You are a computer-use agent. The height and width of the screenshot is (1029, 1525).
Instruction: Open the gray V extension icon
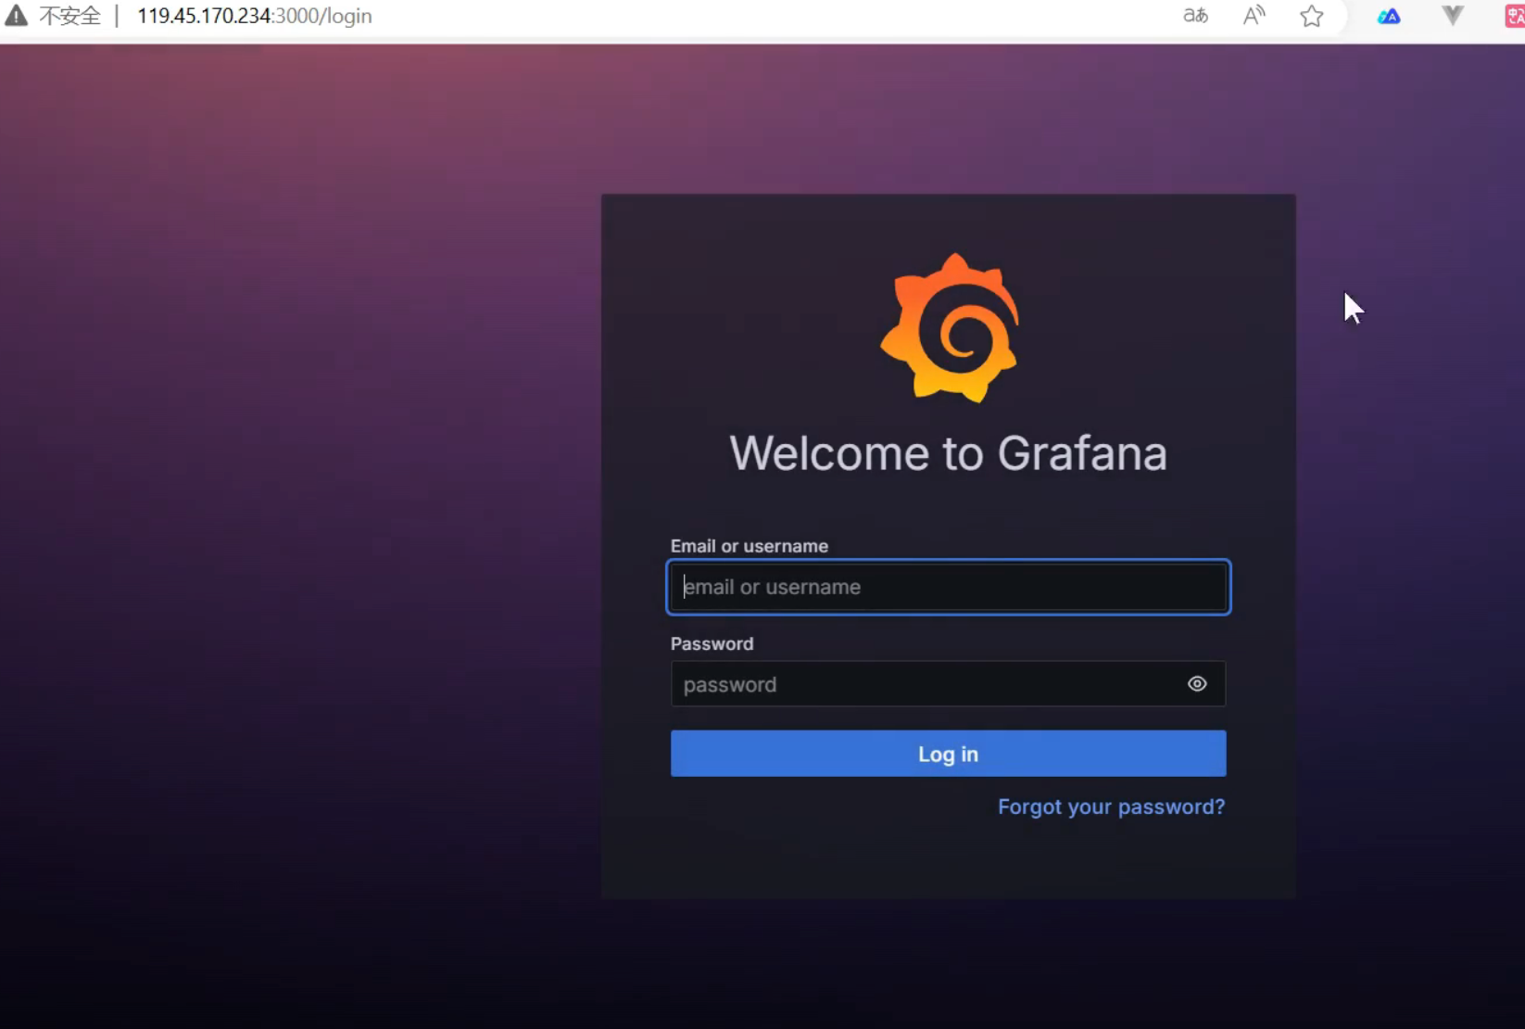click(1453, 16)
